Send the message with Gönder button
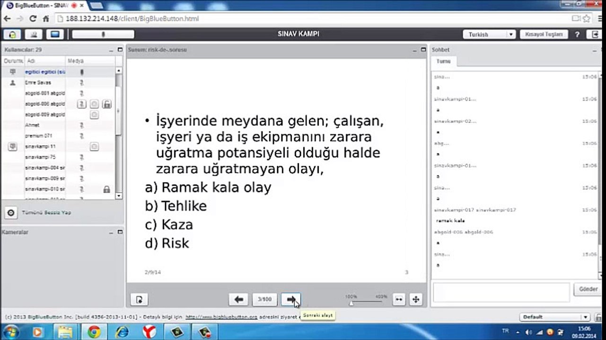606x340 pixels. pos(588,289)
